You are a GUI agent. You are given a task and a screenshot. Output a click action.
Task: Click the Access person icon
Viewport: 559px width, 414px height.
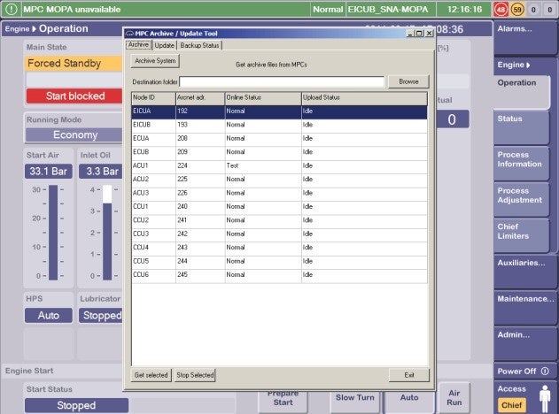[545, 398]
